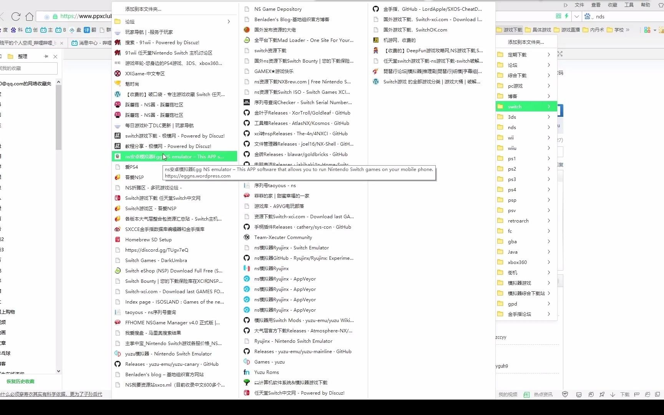
Task: Expand the 综合下载 folder arrow
Action: pyautogui.click(x=549, y=75)
